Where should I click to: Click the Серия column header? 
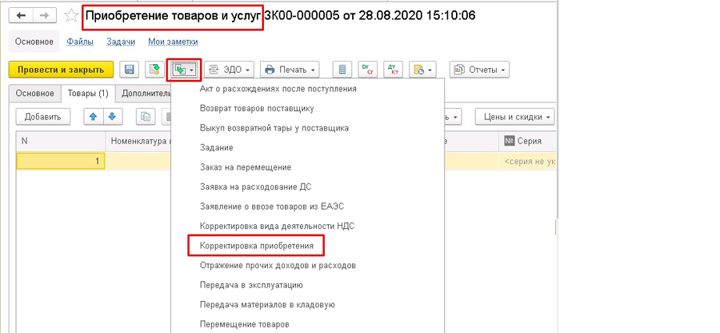click(528, 142)
